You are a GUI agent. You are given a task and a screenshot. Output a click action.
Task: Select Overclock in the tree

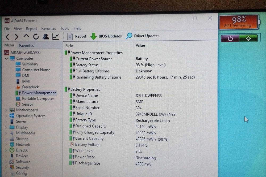pos(27,87)
